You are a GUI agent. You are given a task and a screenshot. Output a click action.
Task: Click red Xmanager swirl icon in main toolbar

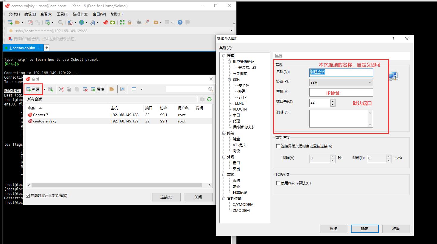[106, 22]
